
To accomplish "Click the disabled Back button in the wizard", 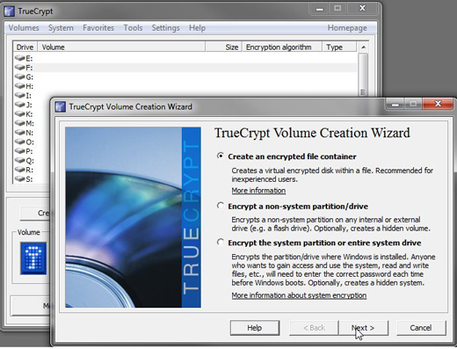I will tap(314, 328).
